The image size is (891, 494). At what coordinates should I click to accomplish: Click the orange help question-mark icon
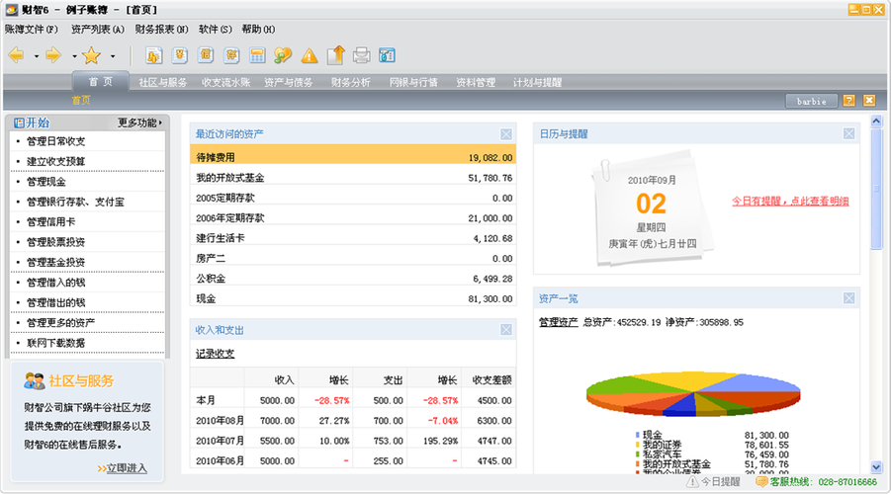click(x=848, y=101)
